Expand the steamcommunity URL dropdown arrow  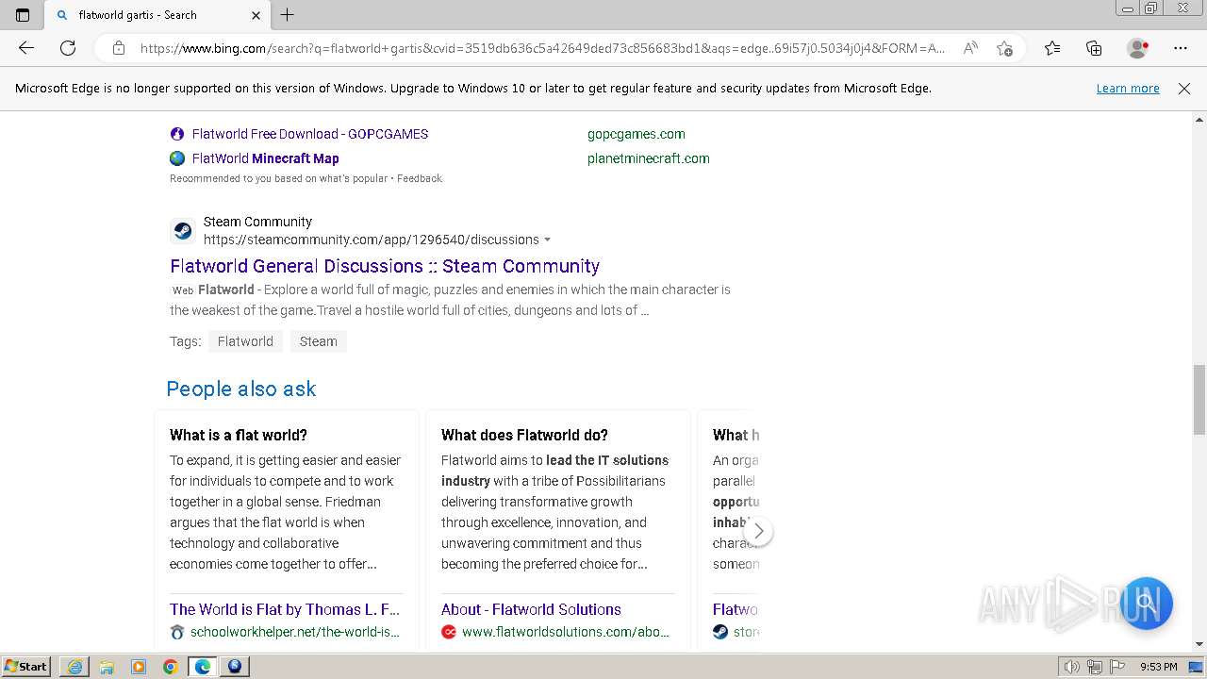coord(548,240)
